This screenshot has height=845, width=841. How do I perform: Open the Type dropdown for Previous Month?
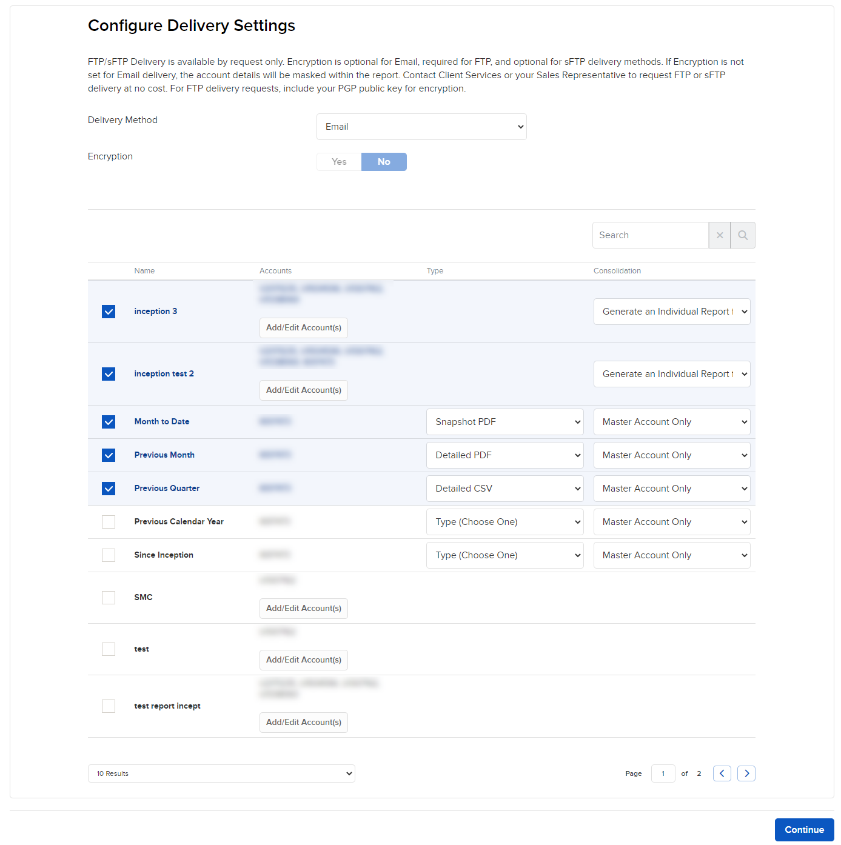click(504, 455)
